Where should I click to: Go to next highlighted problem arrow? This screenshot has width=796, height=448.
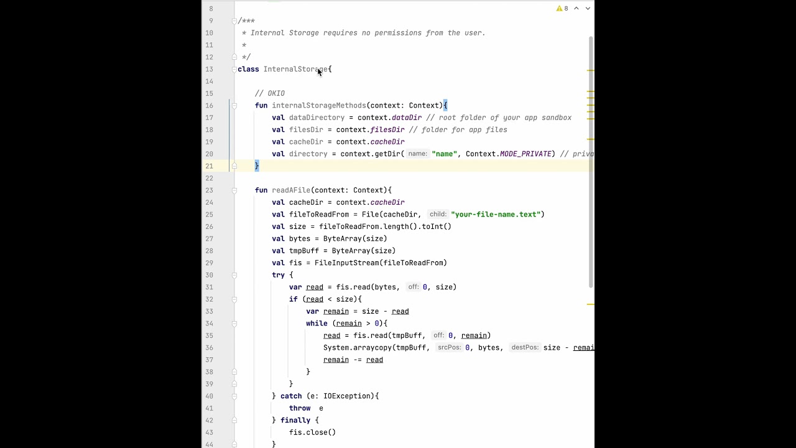tap(588, 9)
